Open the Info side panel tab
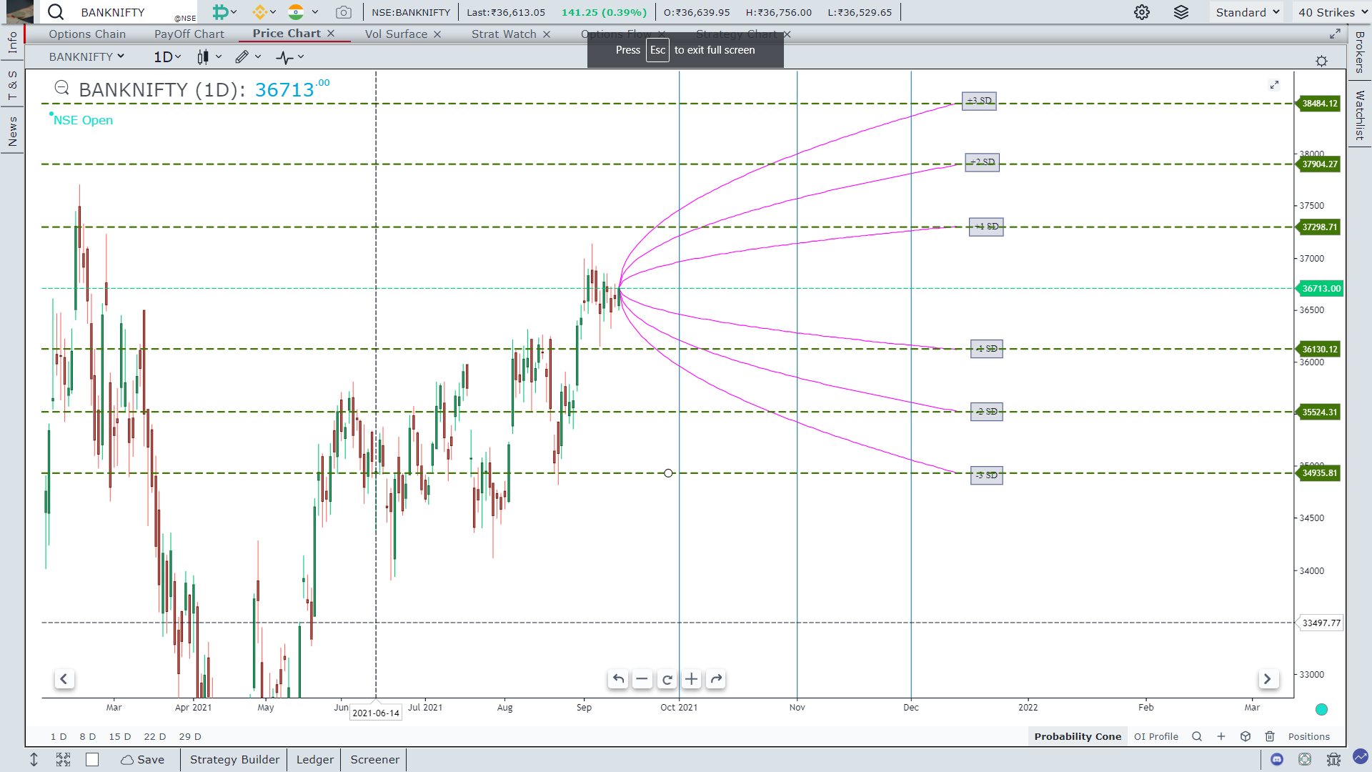The image size is (1372, 772). click(x=12, y=43)
